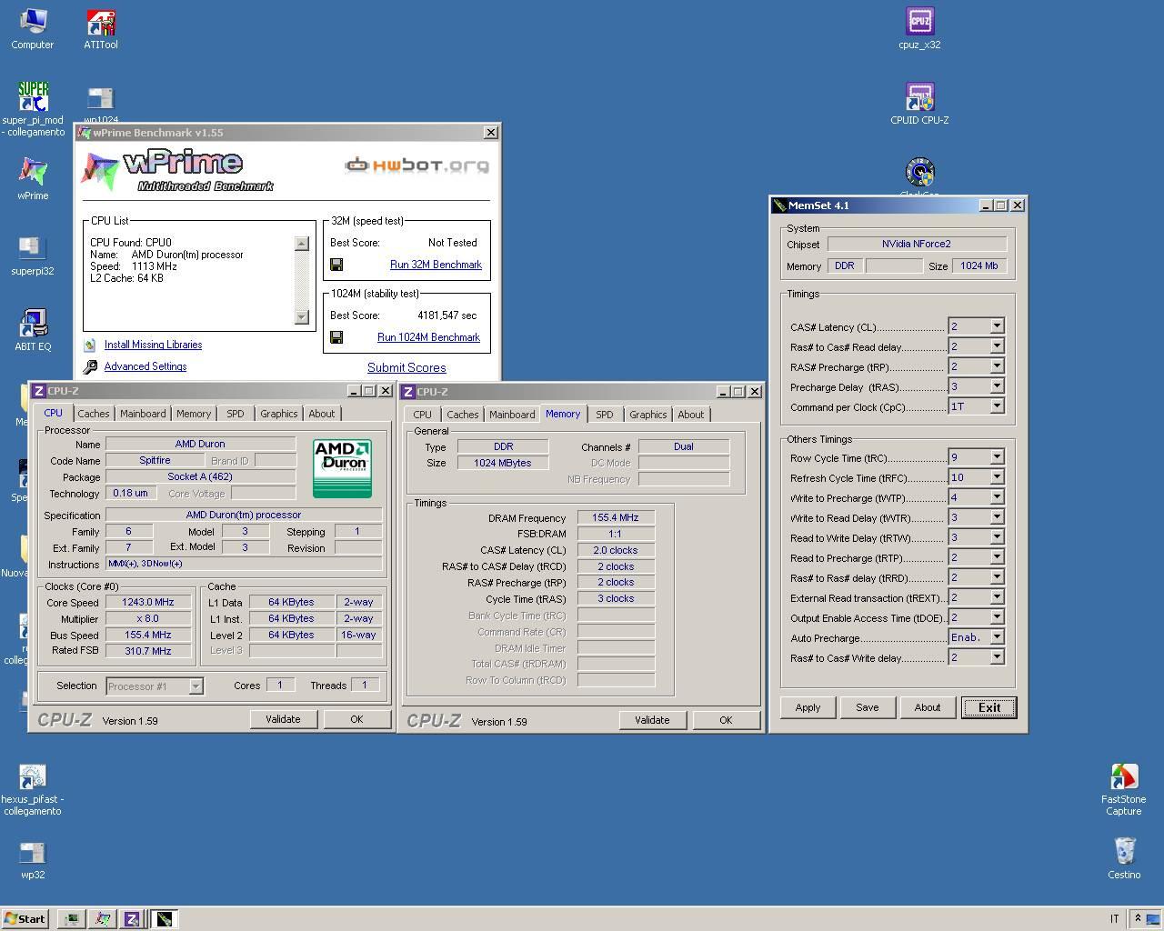This screenshot has height=931, width=1164.
Task: Open the Row Cycle Time (tRC) dropdown
Action: pyautogui.click(x=997, y=457)
